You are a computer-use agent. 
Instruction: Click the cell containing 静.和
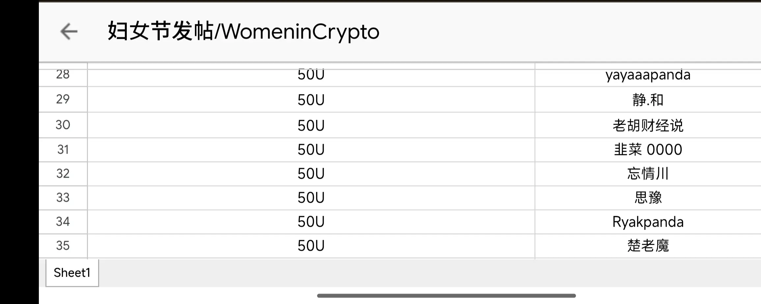coord(648,100)
